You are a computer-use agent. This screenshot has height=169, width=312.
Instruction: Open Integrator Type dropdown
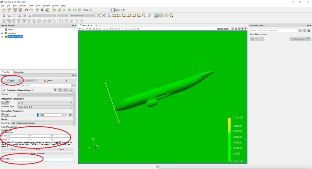click(45, 107)
